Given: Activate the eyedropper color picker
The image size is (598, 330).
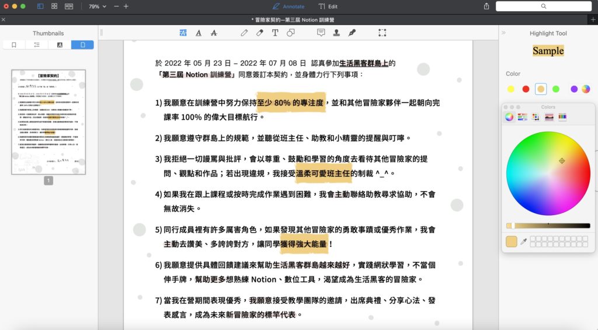Looking at the screenshot, I should (524, 241).
